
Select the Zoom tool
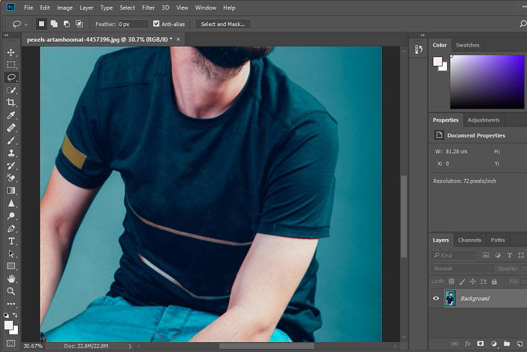[11, 291]
